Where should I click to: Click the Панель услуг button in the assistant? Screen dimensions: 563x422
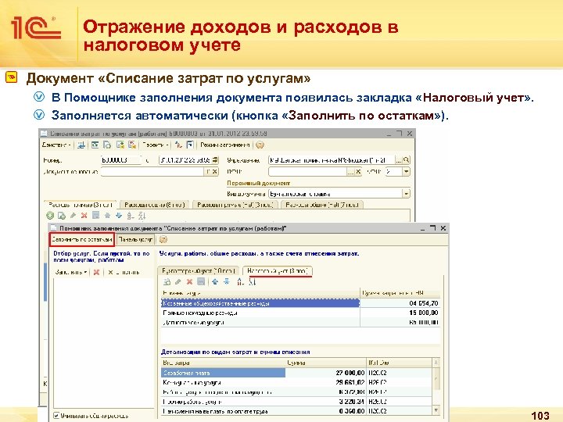click(136, 239)
